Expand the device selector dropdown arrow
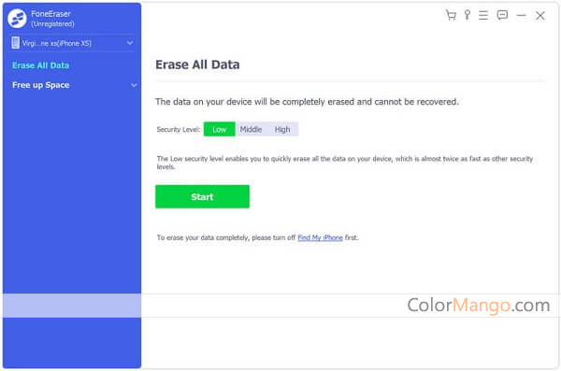The image size is (561, 371). (130, 43)
